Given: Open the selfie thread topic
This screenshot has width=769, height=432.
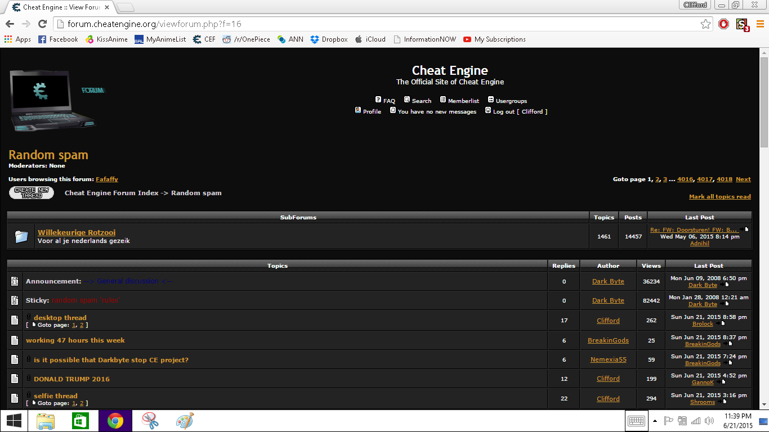Looking at the screenshot, I should pyautogui.click(x=56, y=396).
